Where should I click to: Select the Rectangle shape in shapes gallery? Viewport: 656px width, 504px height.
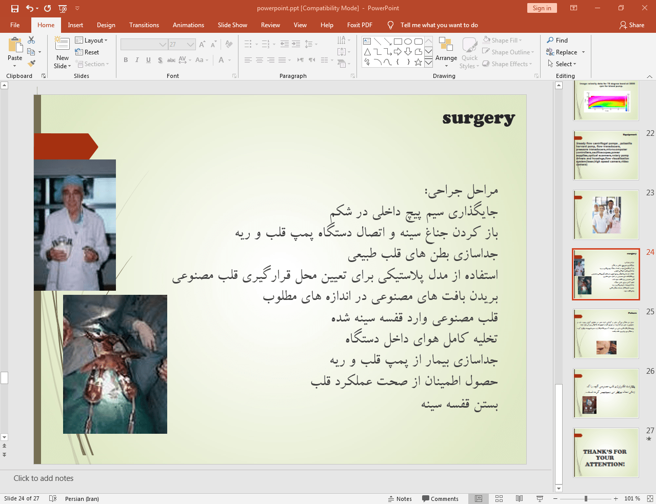tap(397, 42)
